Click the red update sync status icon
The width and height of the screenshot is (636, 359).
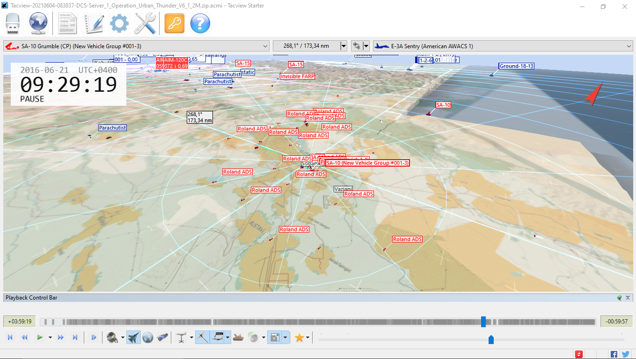pos(579,354)
